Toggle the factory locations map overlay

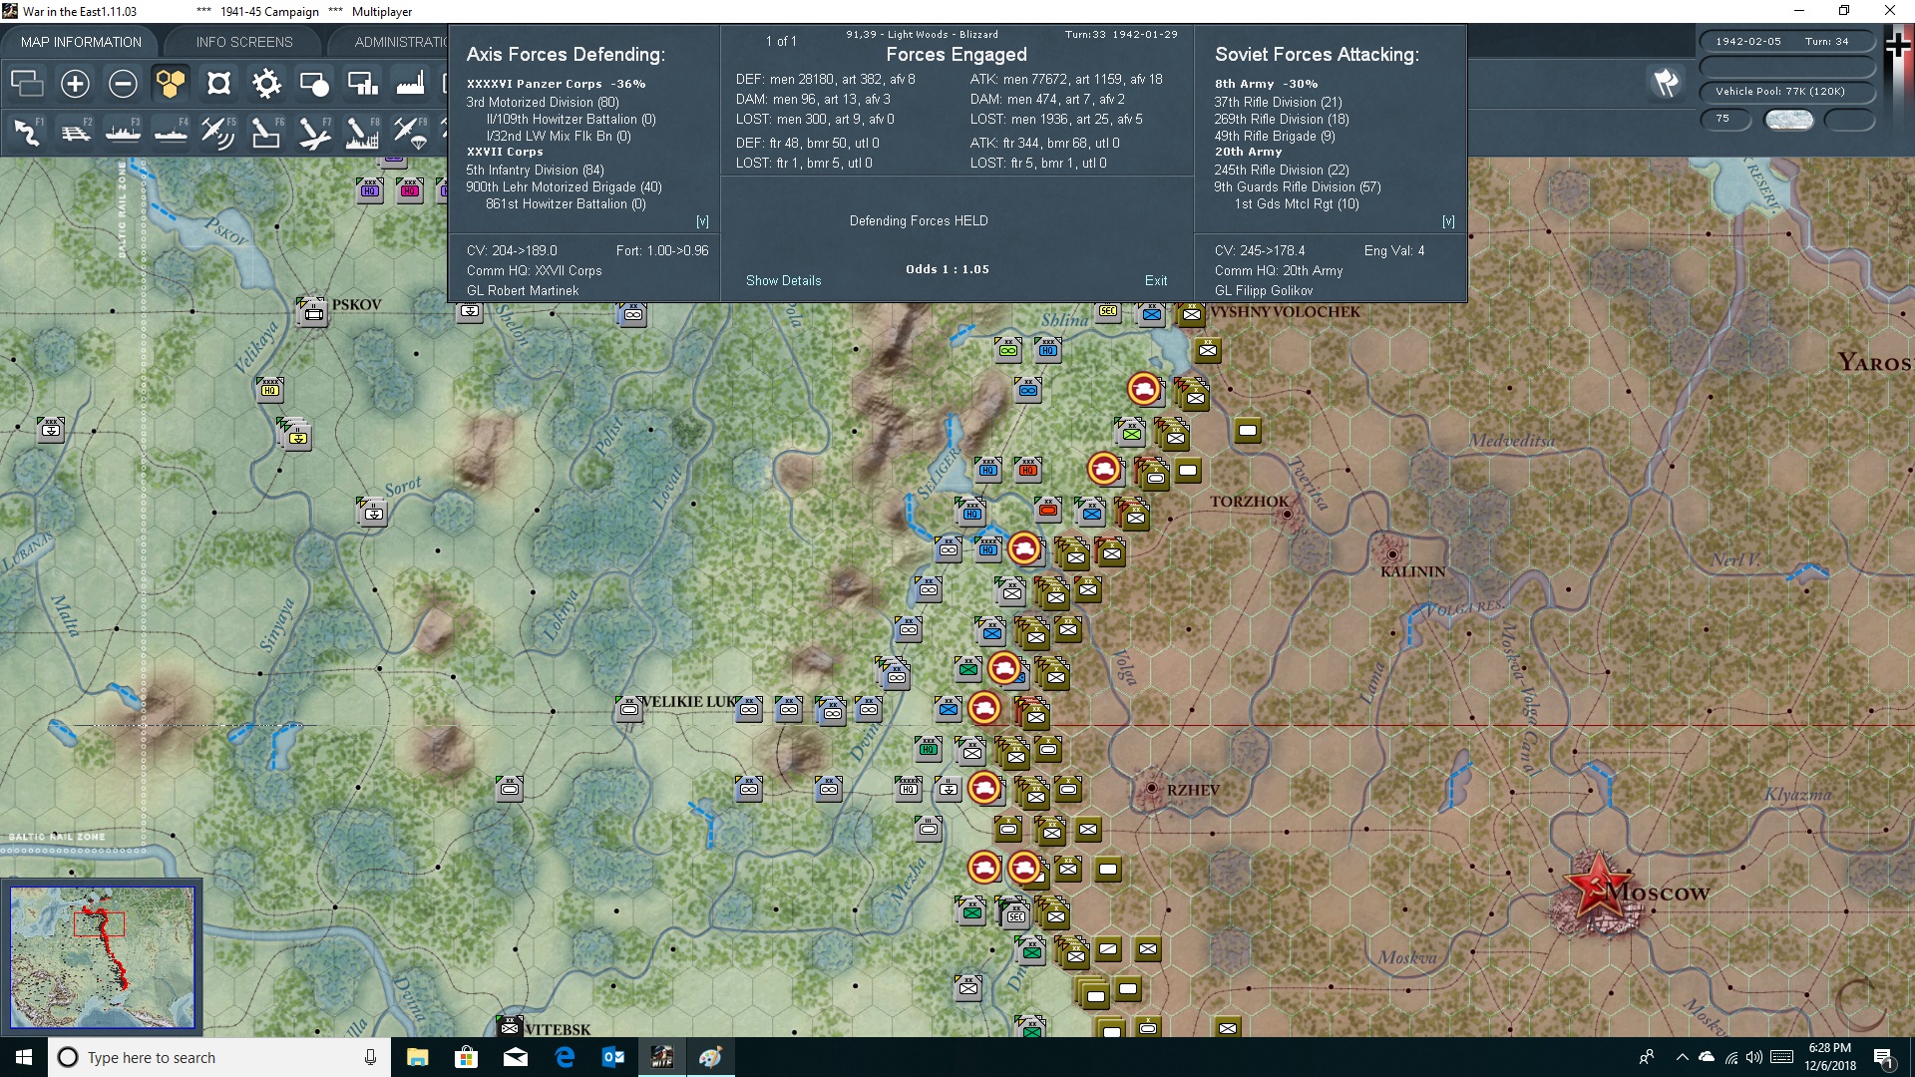[410, 84]
